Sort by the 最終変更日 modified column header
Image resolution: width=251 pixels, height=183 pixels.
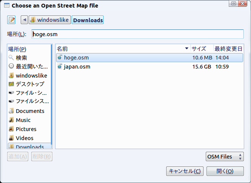(228, 49)
